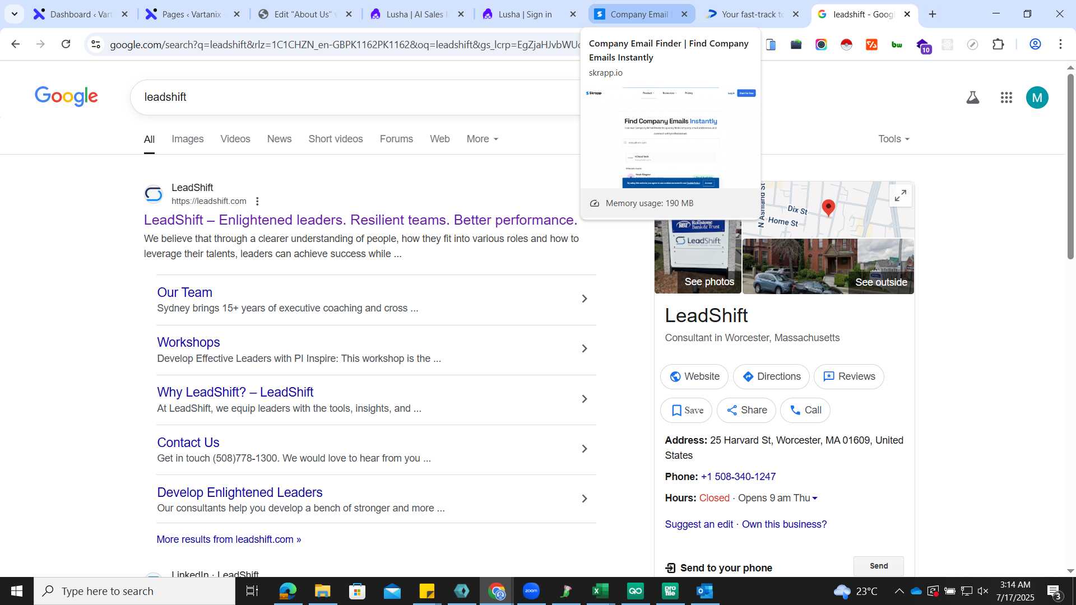Click Suggest an edit link
1076x605 pixels.
tap(699, 524)
